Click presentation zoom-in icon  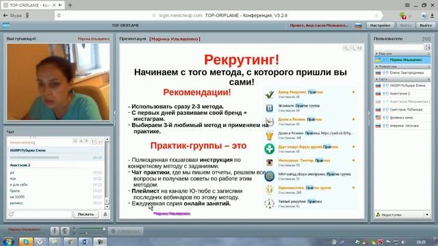click(x=346, y=49)
